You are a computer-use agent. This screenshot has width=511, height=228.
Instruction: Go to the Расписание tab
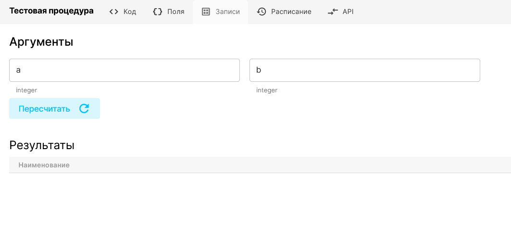pos(291,12)
